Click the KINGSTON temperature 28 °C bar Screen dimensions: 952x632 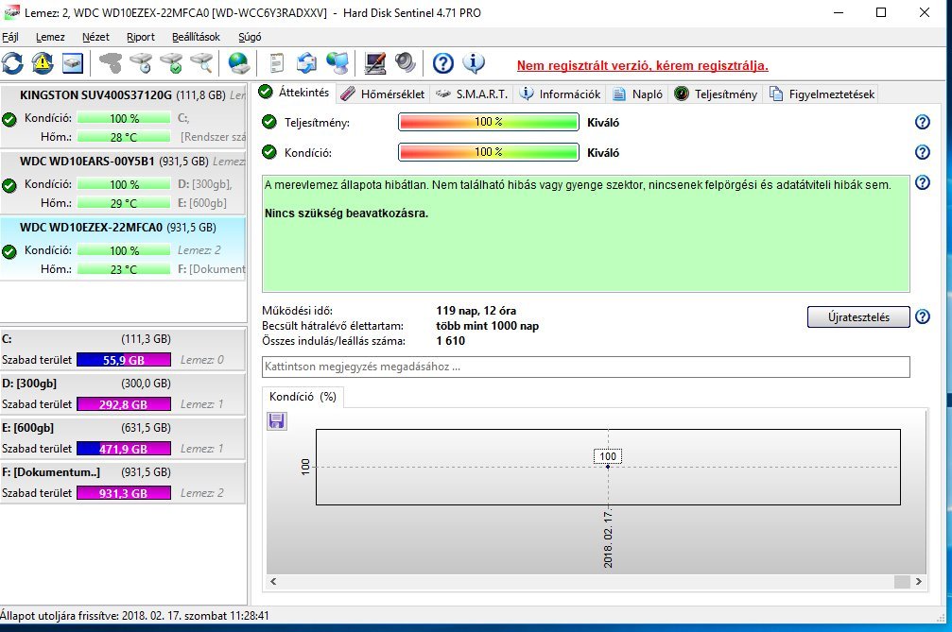click(124, 137)
